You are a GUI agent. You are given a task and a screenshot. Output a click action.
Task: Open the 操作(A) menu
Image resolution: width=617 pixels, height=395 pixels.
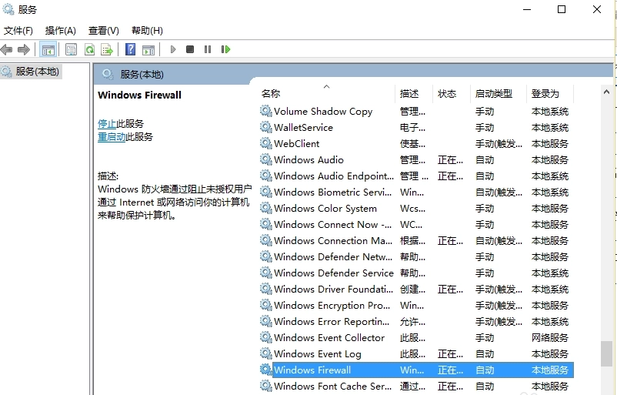pyautogui.click(x=61, y=31)
